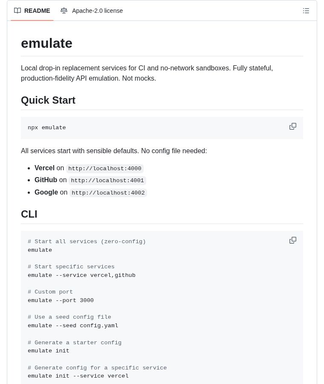The width and height of the screenshot is (324, 384).
Task: Click the 'emulate --seed config.yaml' line
Action: (x=73, y=326)
